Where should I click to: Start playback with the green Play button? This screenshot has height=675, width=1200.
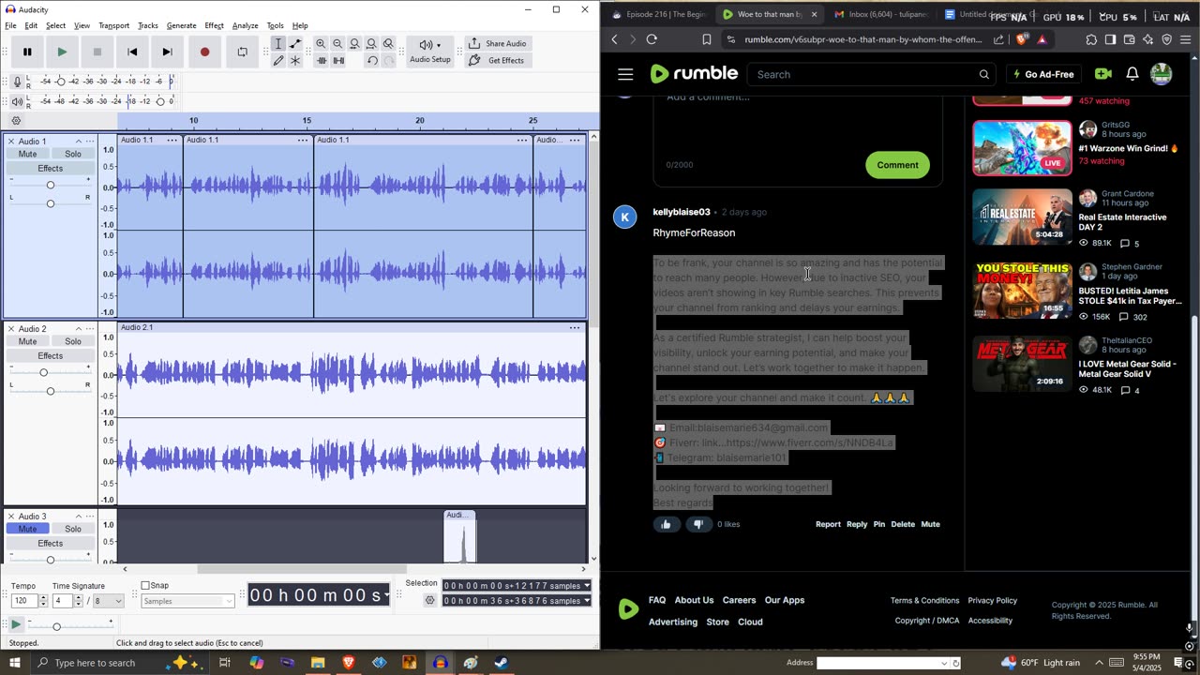62,52
